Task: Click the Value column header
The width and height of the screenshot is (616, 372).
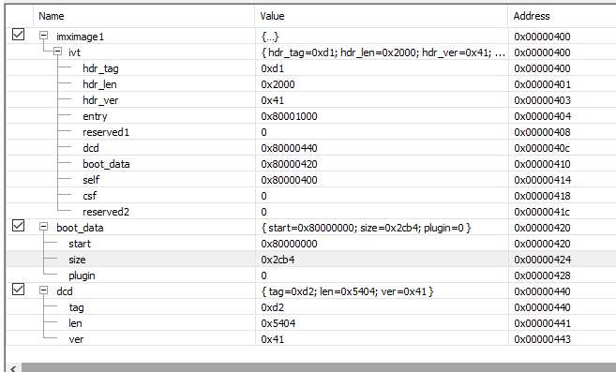Action: pyautogui.click(x=381, y=16)
